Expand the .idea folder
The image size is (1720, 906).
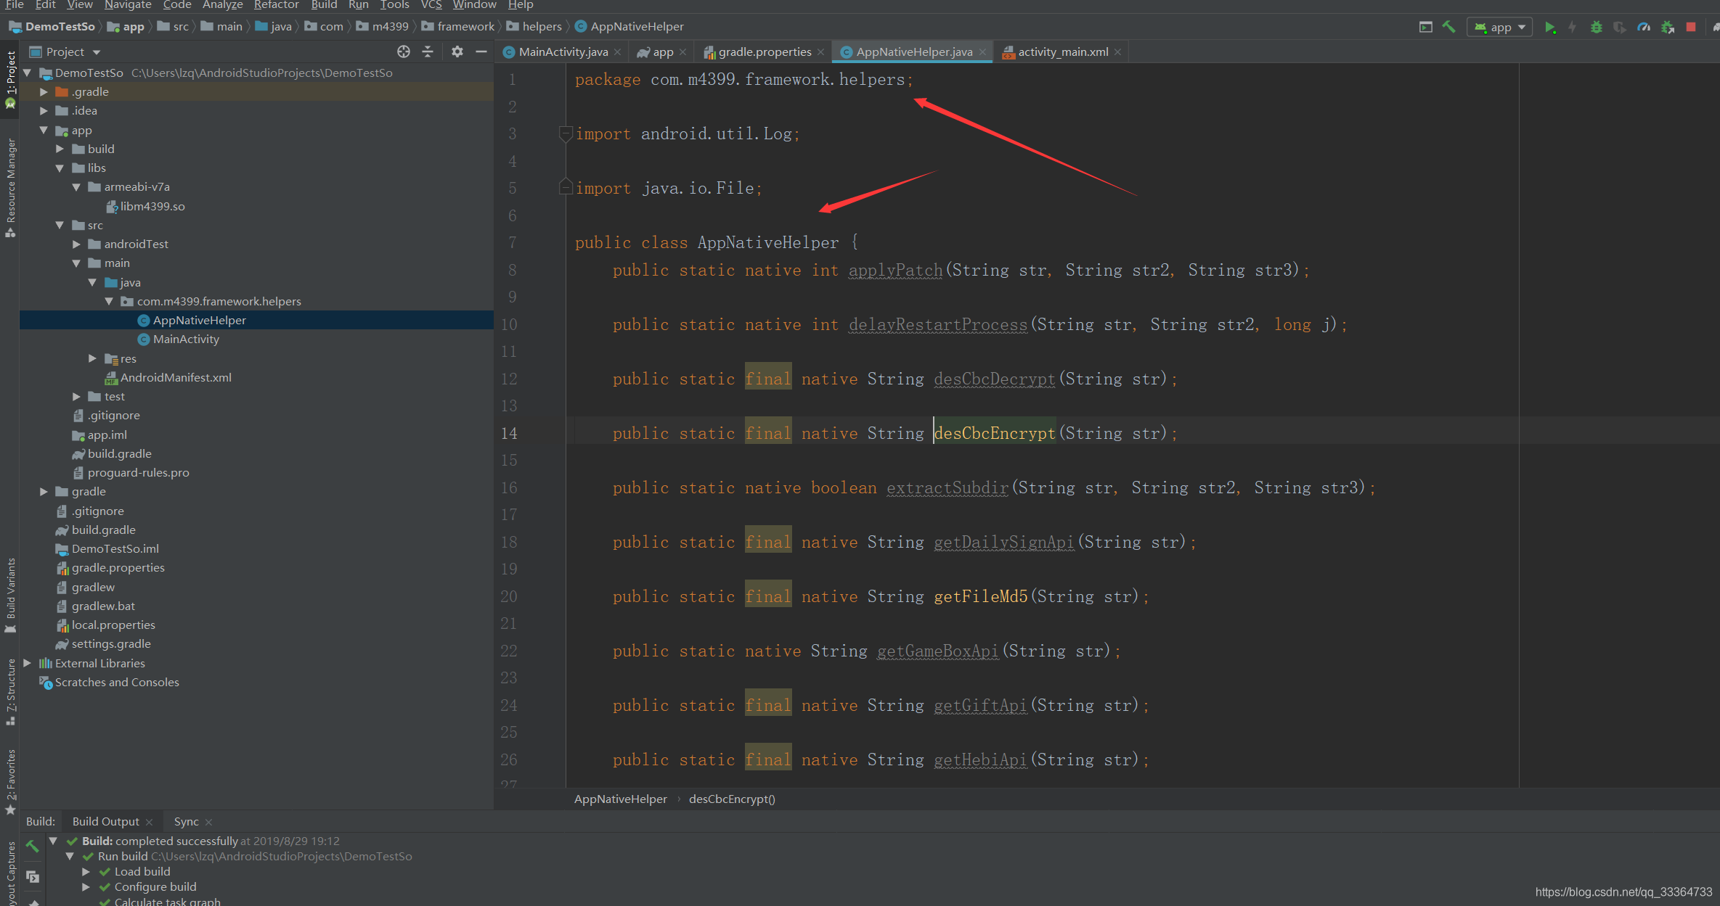(44, 110)
